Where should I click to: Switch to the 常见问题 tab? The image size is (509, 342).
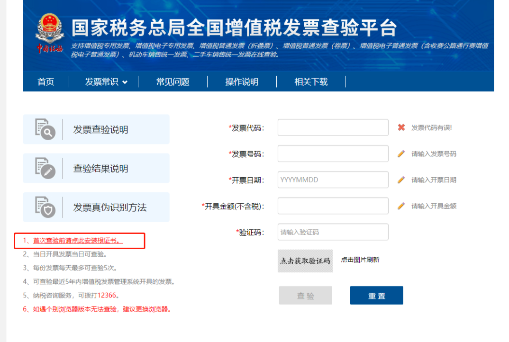[x=173, y=81]
